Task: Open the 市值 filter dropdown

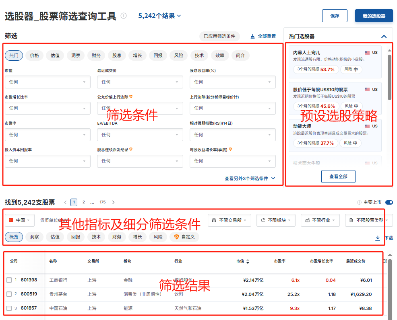Action: (x=48, y=82)
